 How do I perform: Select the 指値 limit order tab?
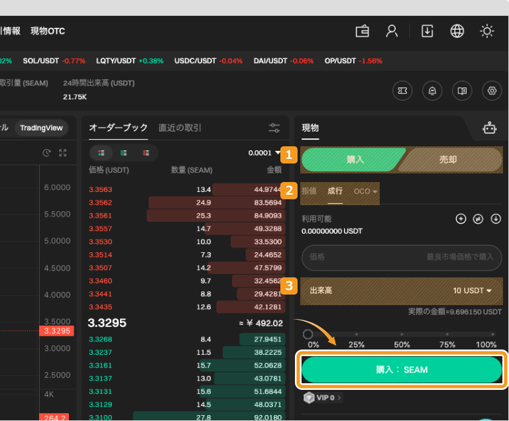point(309,191)
